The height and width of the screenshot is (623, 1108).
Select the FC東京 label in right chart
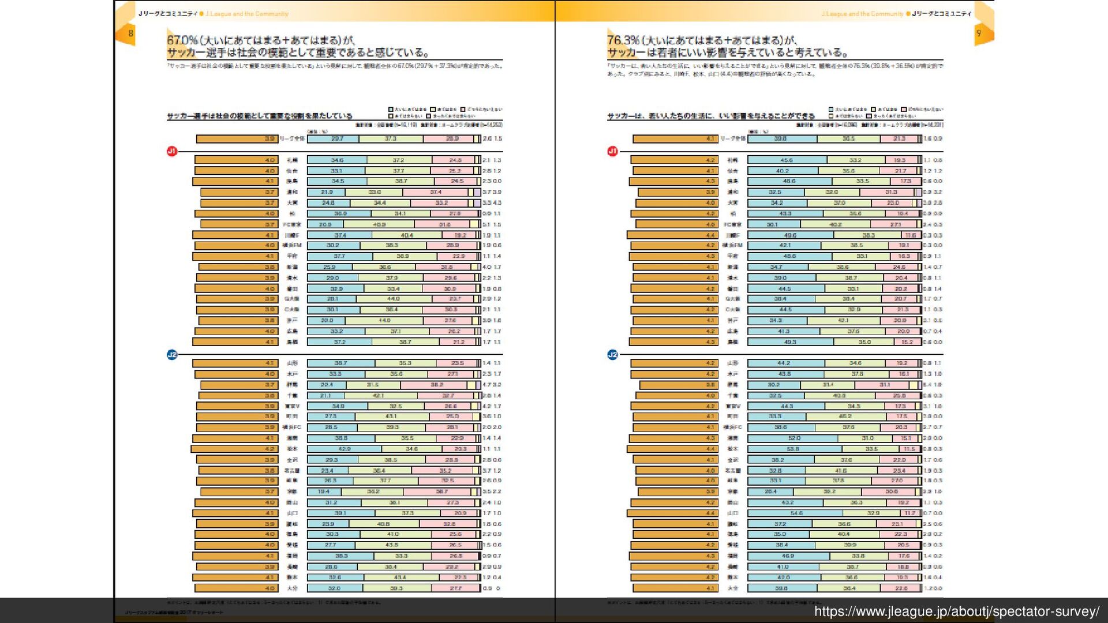point(732,224)
